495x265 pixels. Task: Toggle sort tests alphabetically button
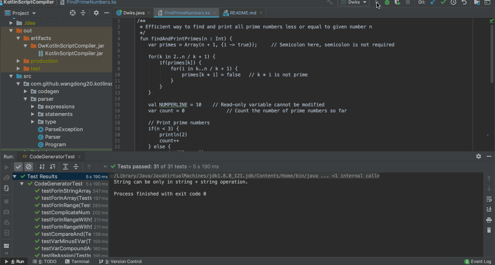(x=42, y=167)
